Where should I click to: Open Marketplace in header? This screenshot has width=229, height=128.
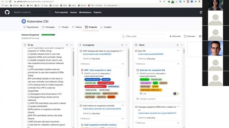[85, 12]
